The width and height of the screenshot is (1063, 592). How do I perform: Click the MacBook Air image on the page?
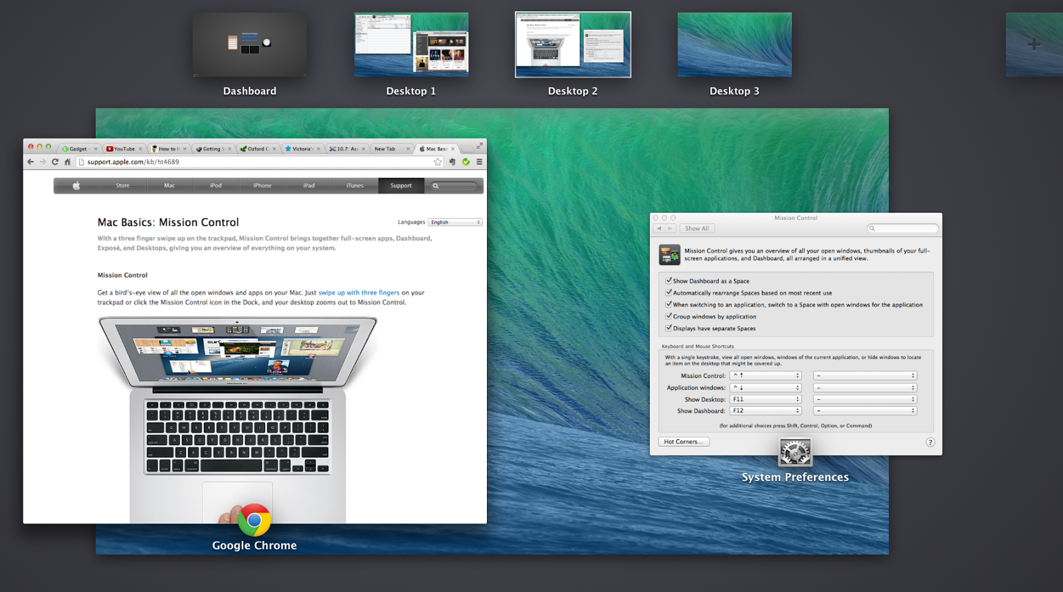(238, 419)
